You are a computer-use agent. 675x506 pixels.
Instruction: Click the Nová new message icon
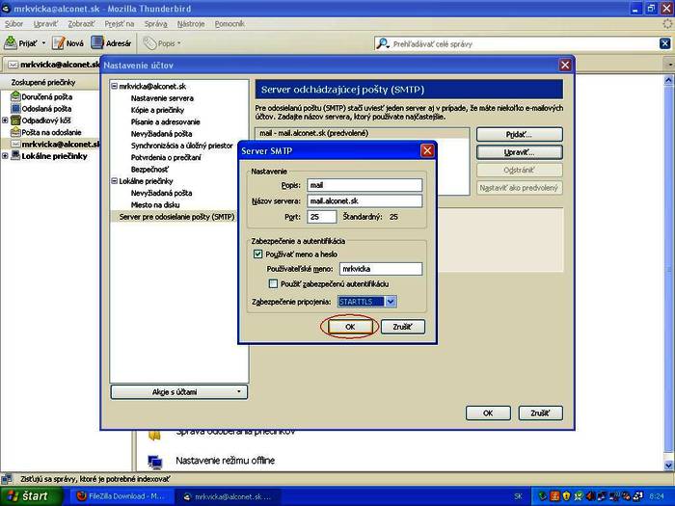58,43
